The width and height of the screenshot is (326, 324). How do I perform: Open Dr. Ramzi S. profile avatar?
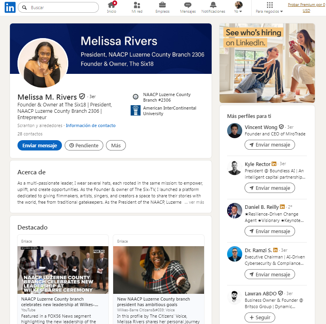(x=235, y=254)
